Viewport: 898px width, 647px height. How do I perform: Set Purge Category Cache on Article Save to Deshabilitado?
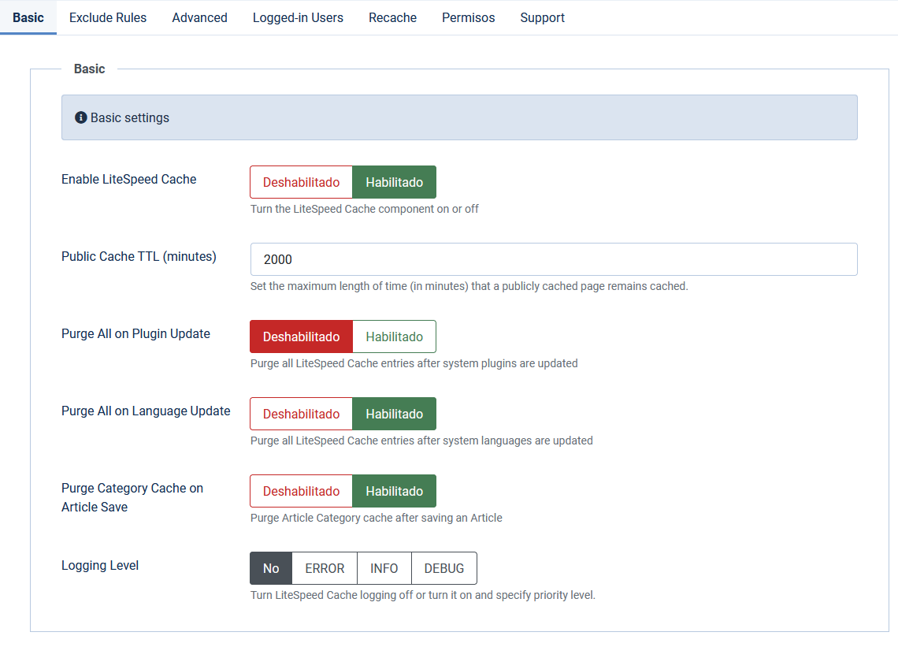pyautogui.click(x=301, y=491)
